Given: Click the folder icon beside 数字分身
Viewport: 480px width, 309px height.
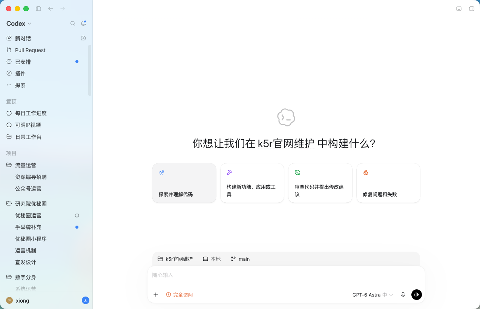Looking at the screenshot, I should [x=9, y=277].
